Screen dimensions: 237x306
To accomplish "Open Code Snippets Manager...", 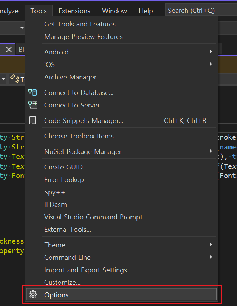I will [121, 121].
